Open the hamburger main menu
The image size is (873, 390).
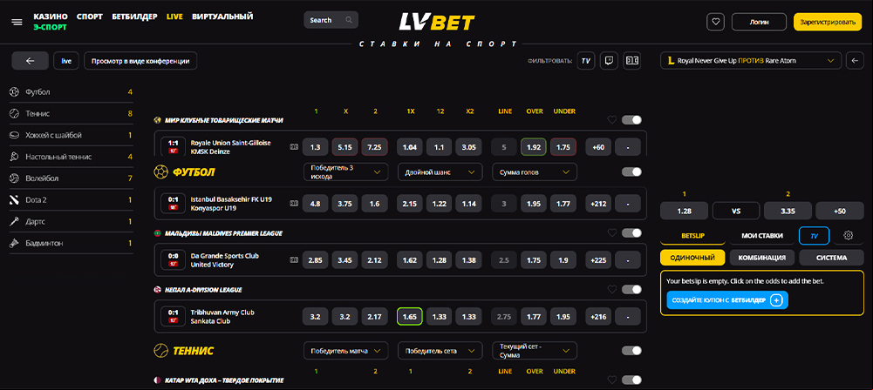coord(17,23)
